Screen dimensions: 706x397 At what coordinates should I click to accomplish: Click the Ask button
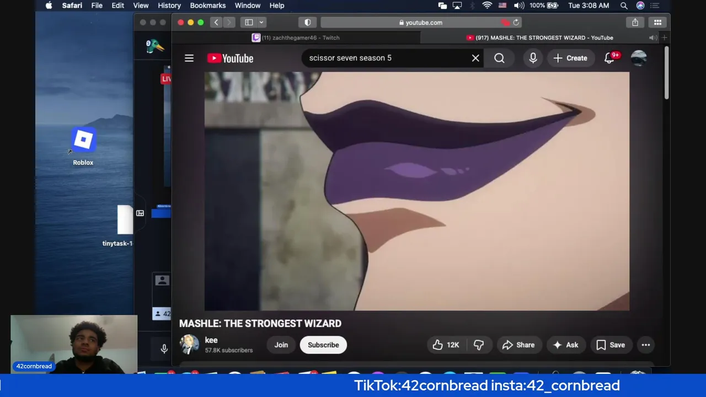566,345
